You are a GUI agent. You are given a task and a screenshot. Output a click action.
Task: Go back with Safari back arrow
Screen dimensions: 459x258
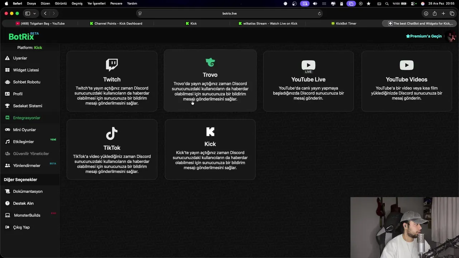[45, 13]
